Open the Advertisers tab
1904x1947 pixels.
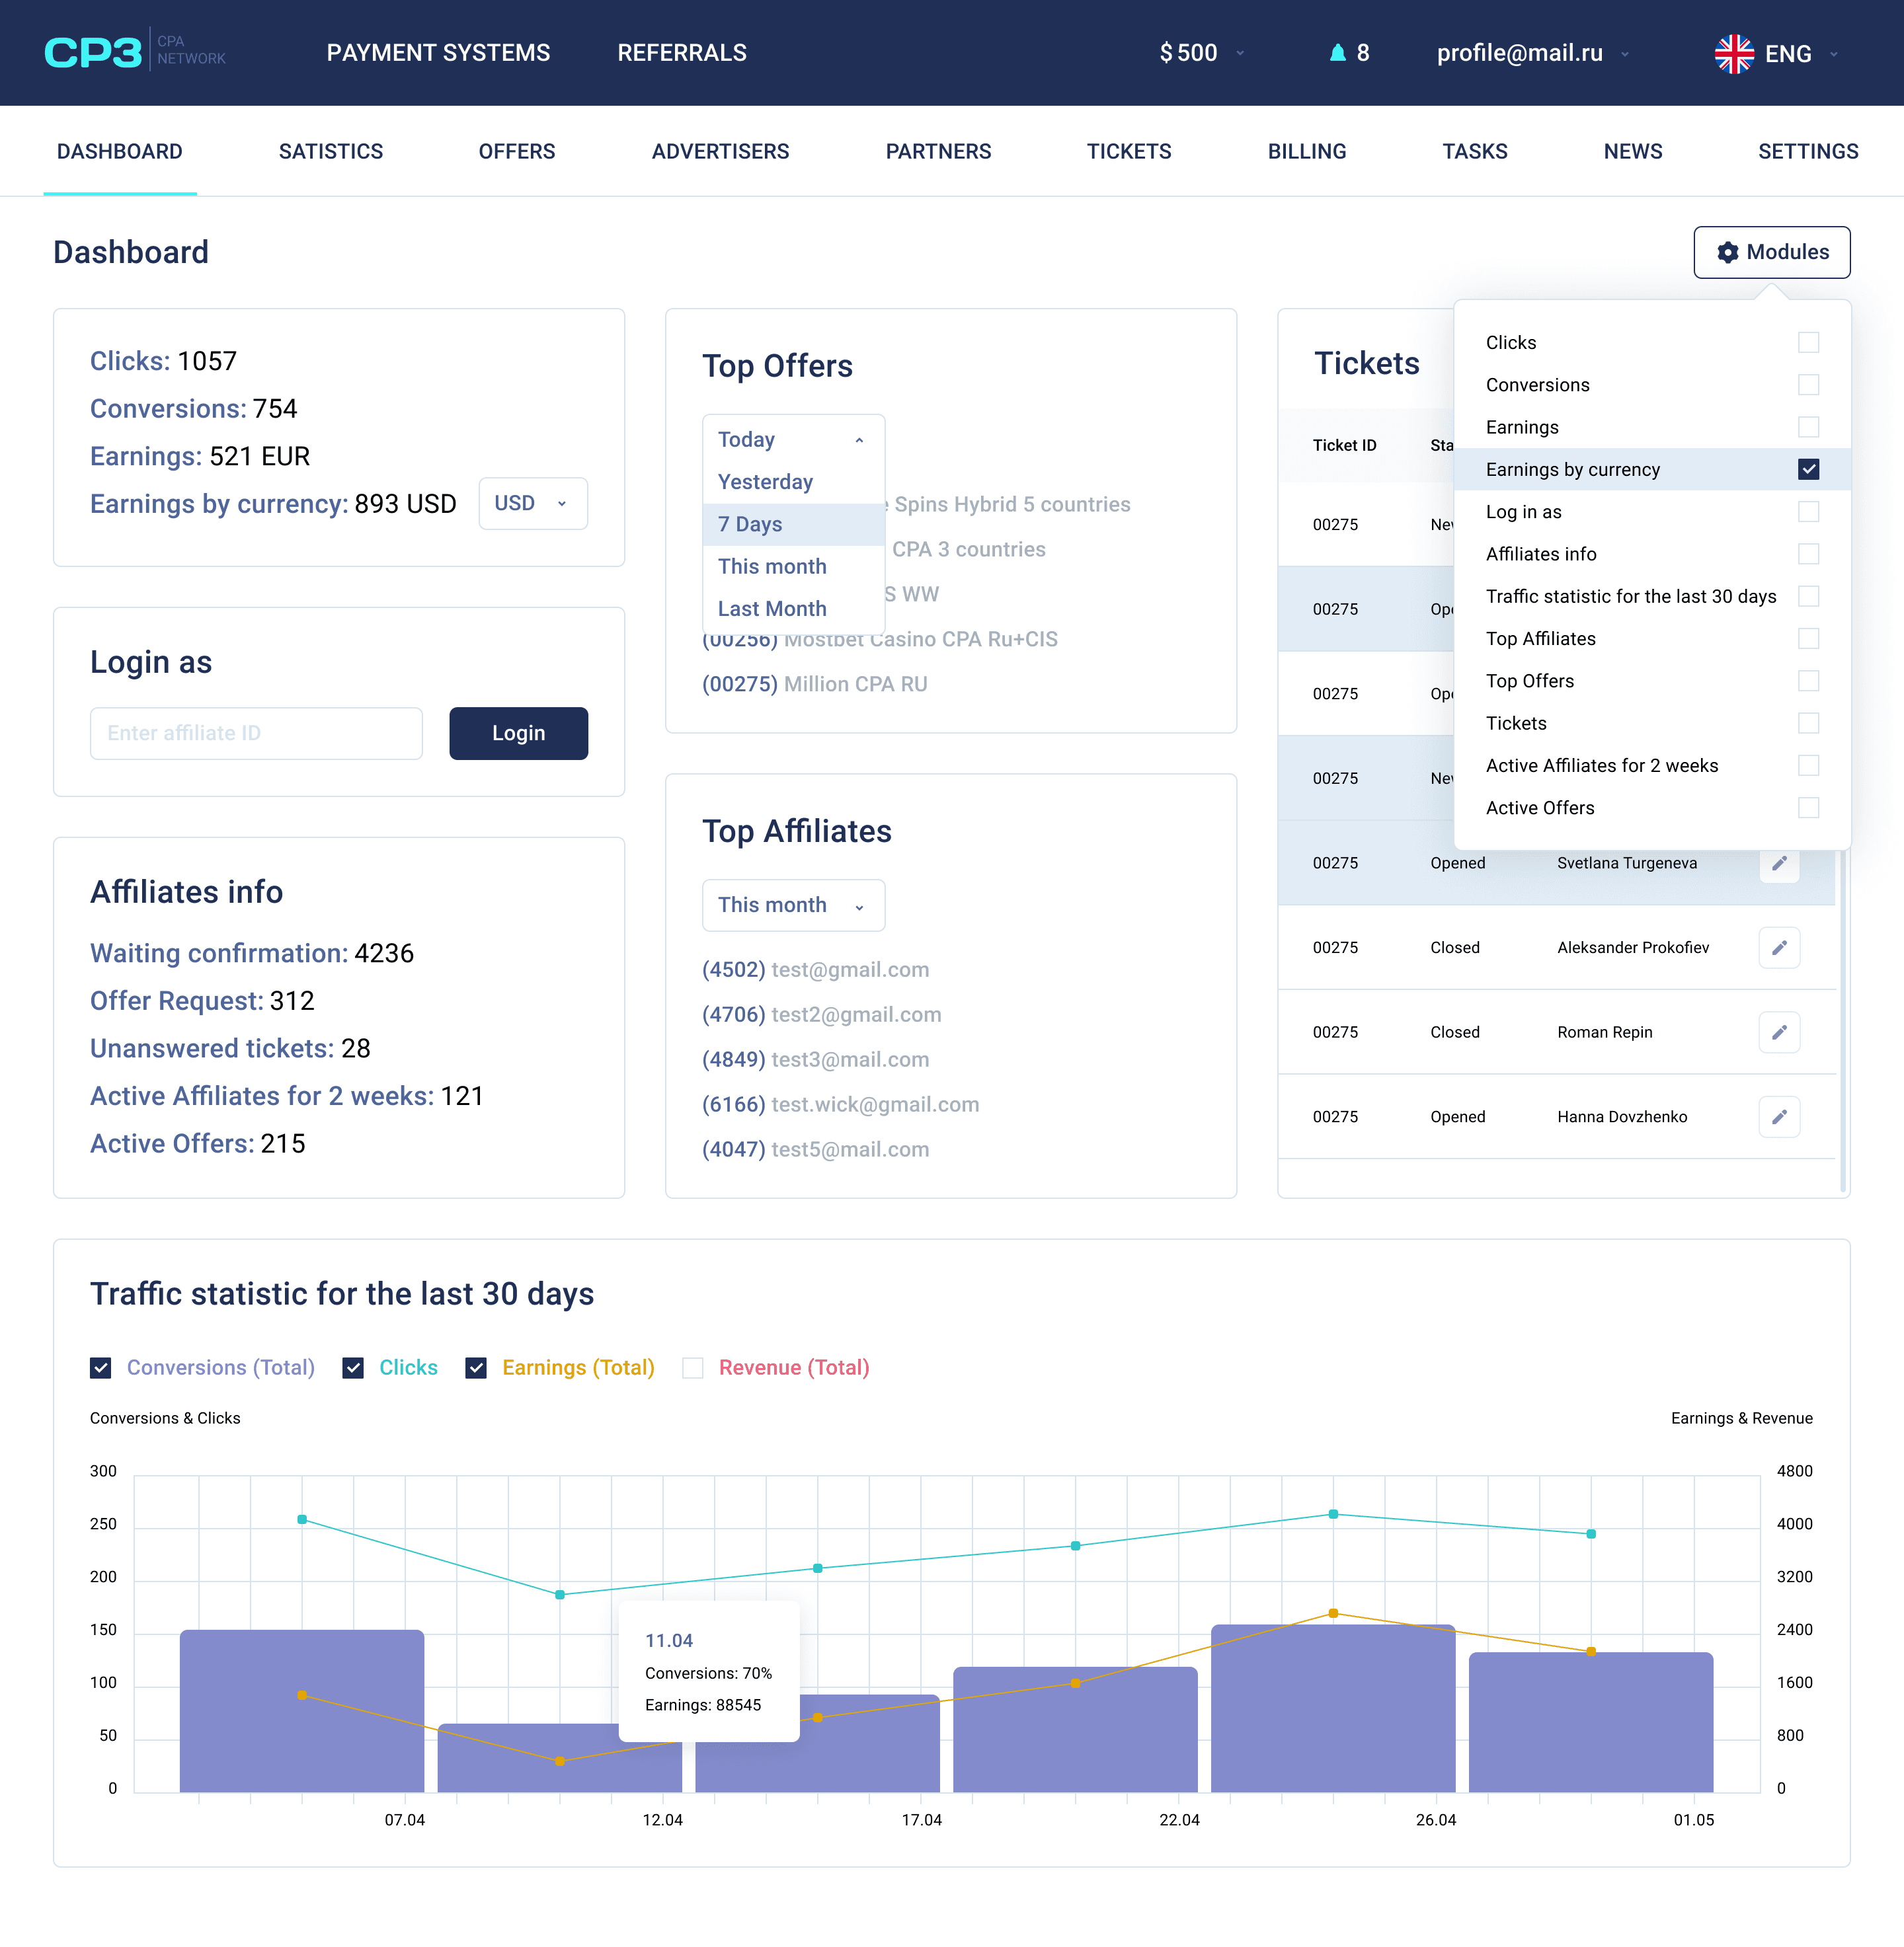[x=720, y=152]
